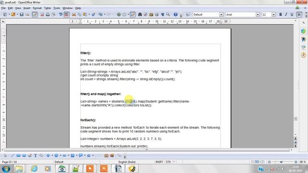Open the Table menu
Viewport: 308px width, 173px height.
click(x=47, y=8)
